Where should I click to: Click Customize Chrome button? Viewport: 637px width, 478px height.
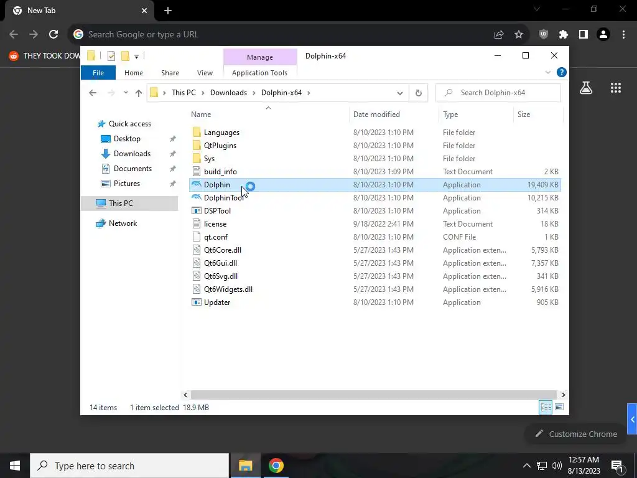point(577,434)
